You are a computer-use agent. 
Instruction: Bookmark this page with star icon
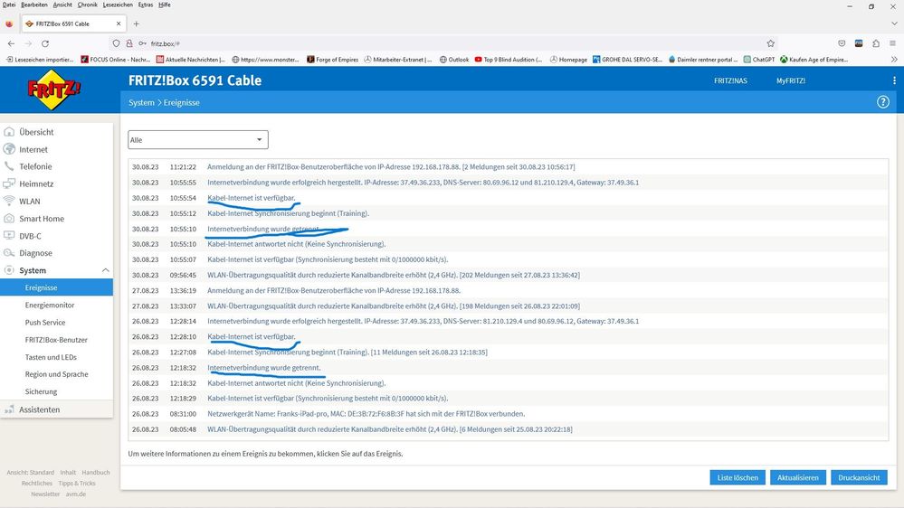pyautogui.click(x=770, y=43)
